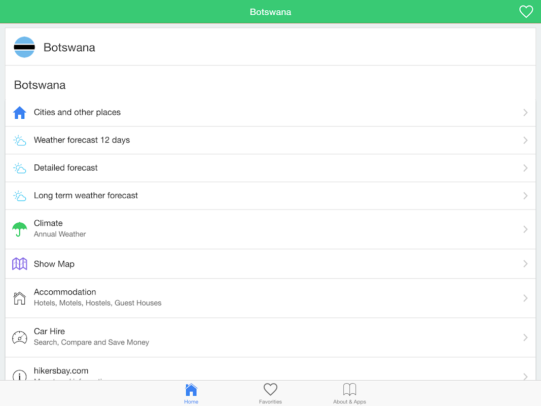Open Weather forecast 12 days
This screenshot has height=406, width=541.
click(x=271, y=140)
